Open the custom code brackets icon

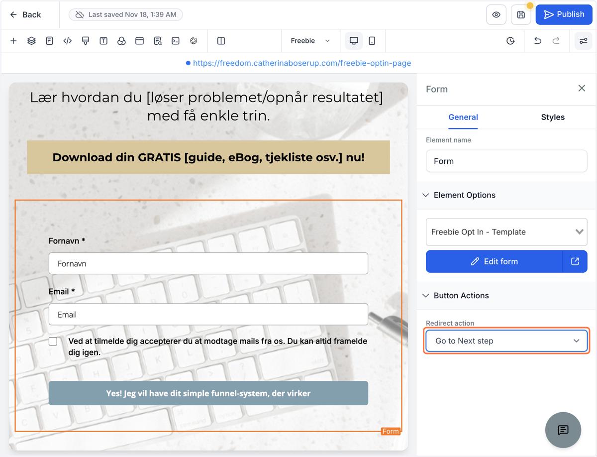67,41
